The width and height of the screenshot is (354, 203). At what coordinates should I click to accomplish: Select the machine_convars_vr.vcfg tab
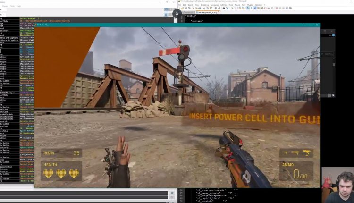[207, 12]
